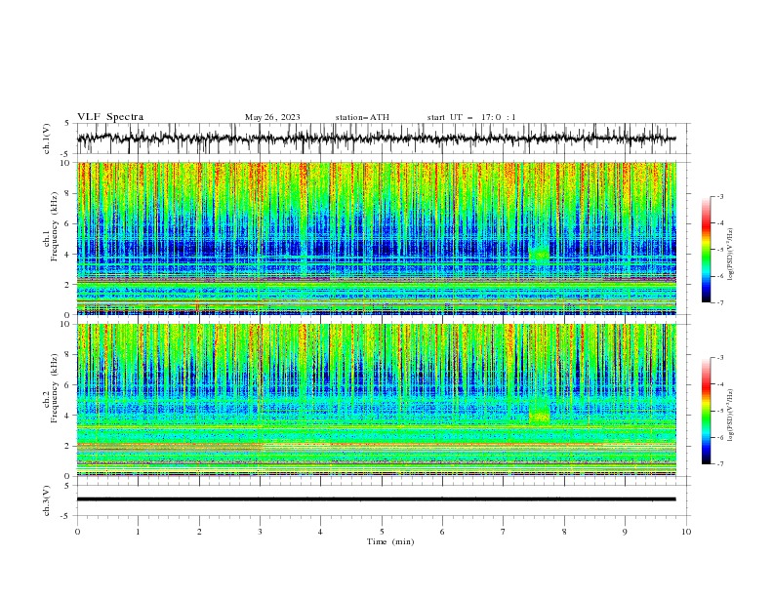The image size is (773, 597).
Task: Click time axis tick label "3"
Action: (260, 532)
